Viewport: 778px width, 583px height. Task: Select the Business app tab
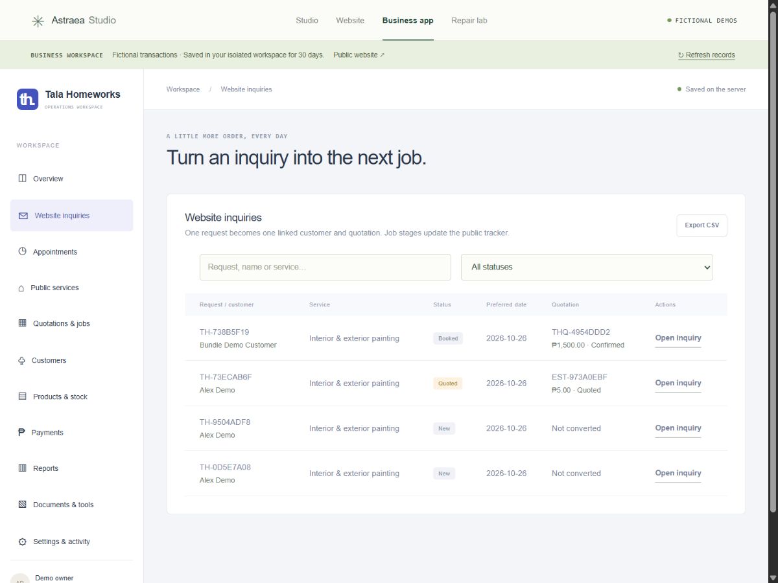[x=408, y=21]
